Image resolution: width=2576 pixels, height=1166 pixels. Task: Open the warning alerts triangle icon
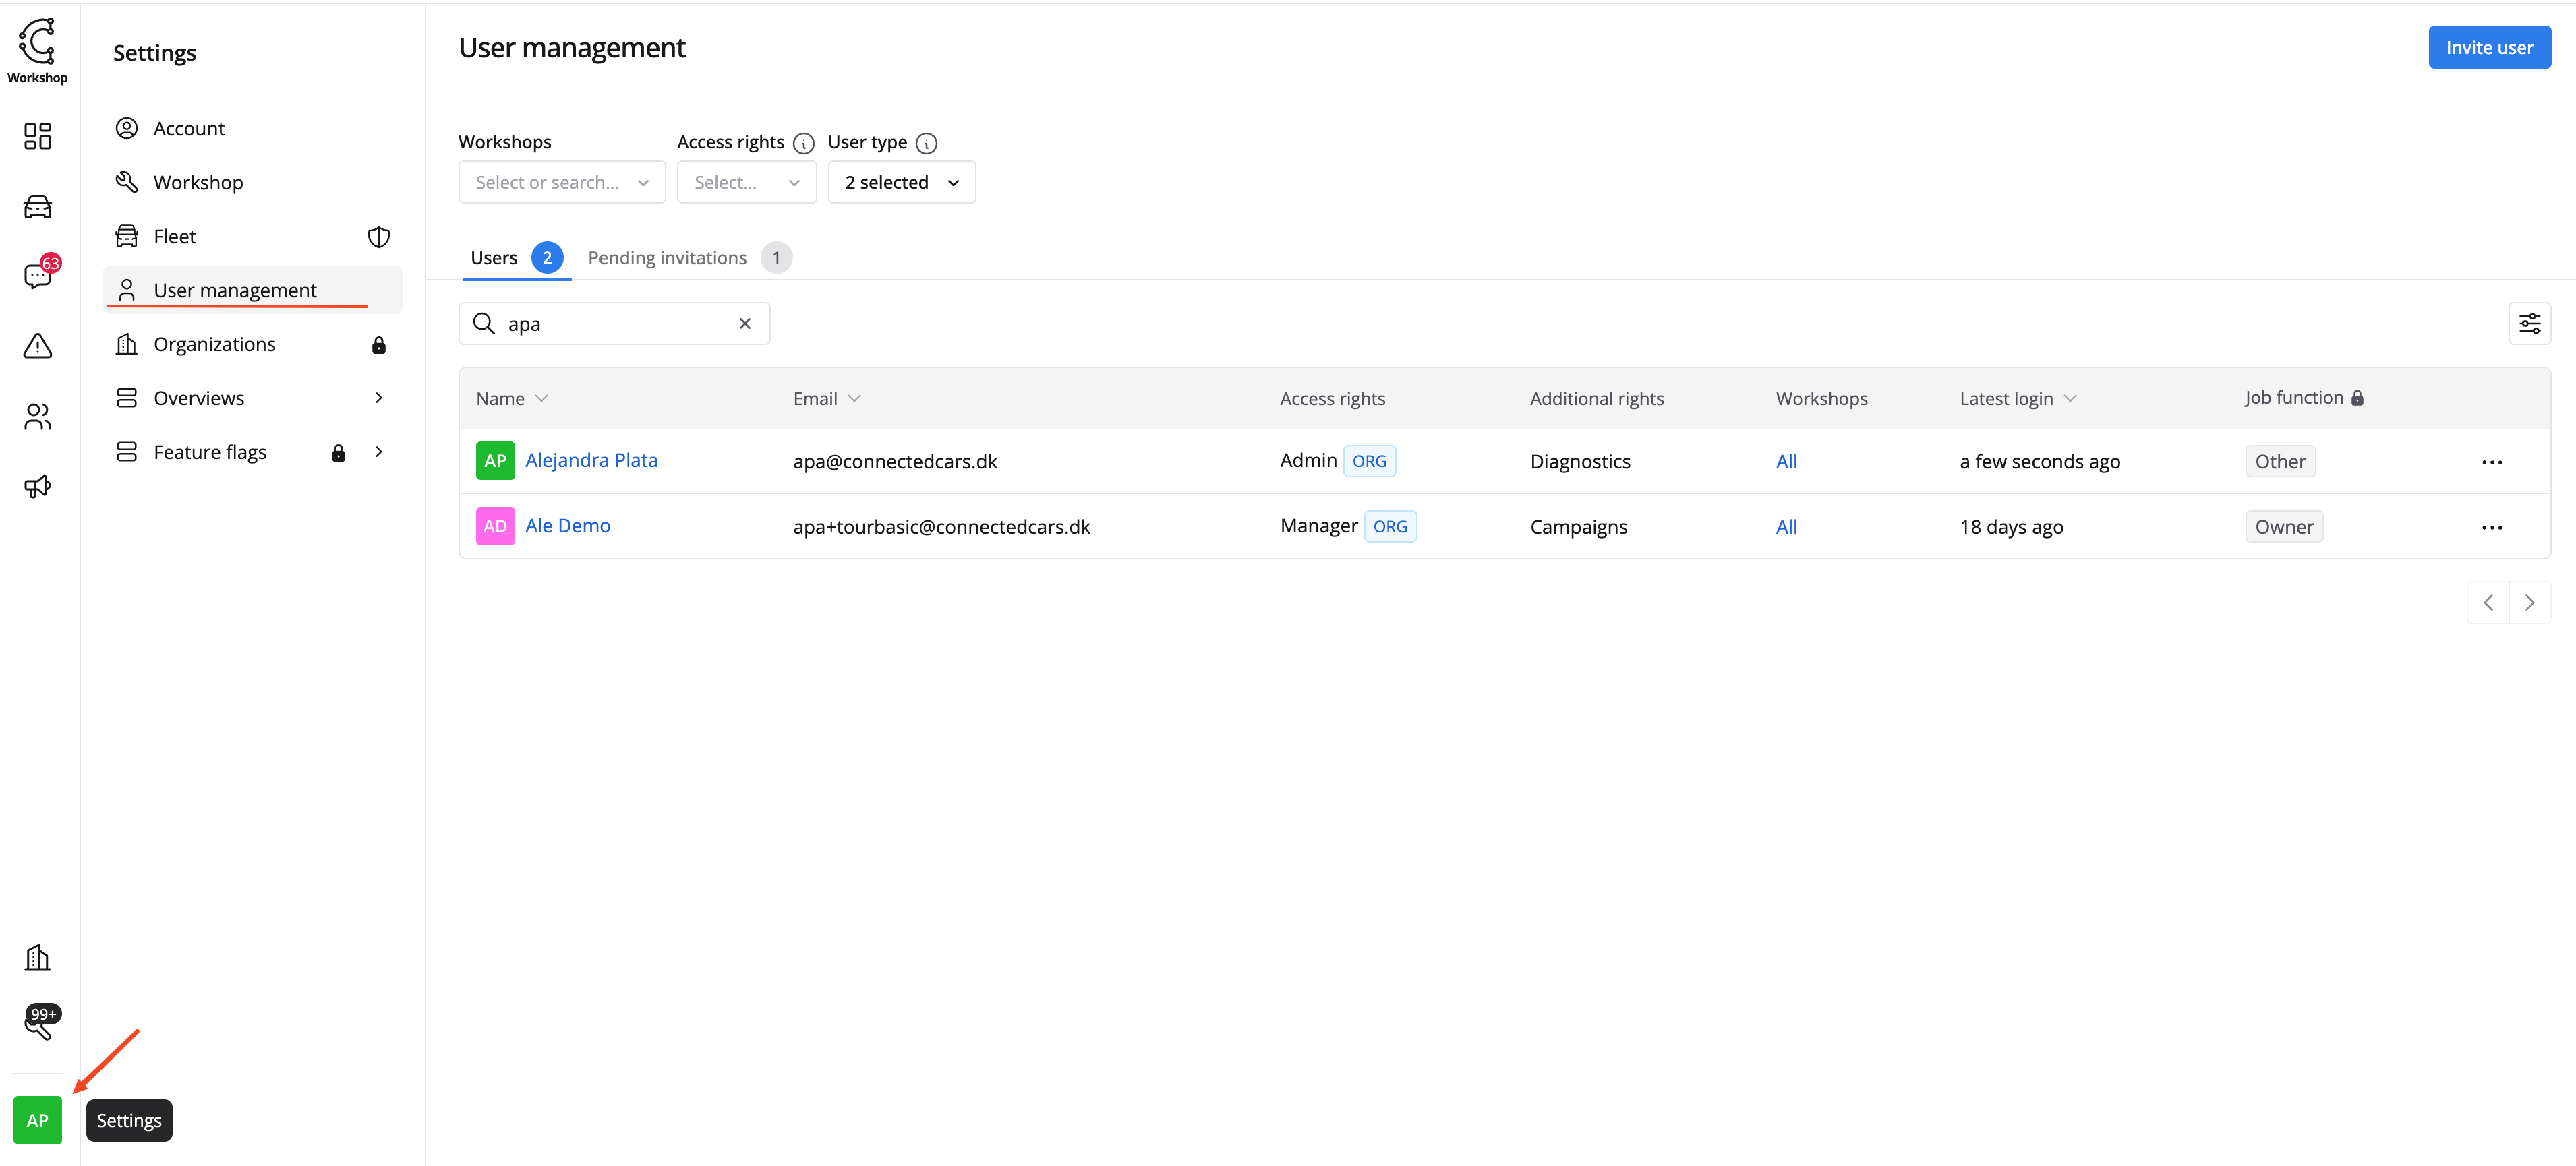pyautogui.click(x=37, y=346)
